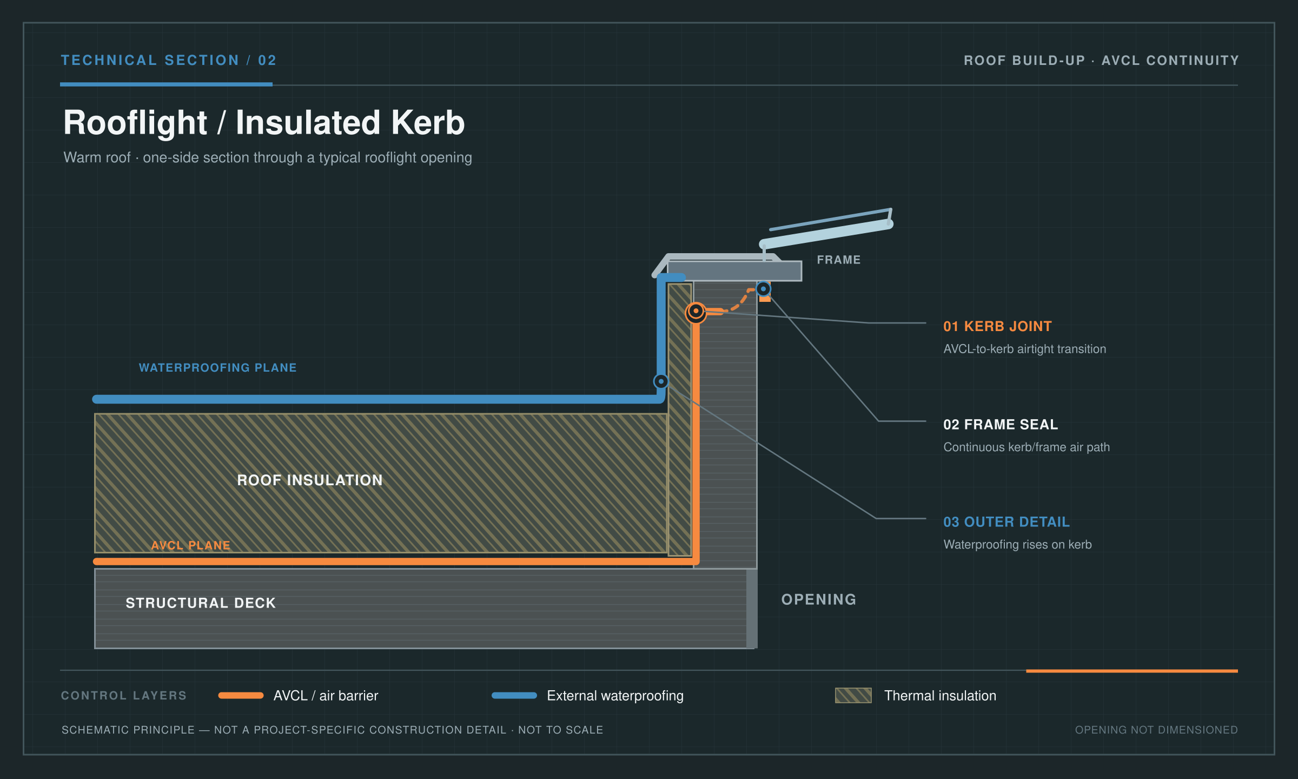1298x779 pixels.
Task: Click the 'FRAME' label
Action: coord(839,260)
